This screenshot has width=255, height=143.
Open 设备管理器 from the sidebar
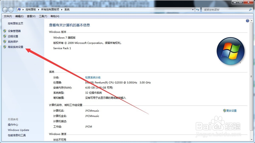14,31
